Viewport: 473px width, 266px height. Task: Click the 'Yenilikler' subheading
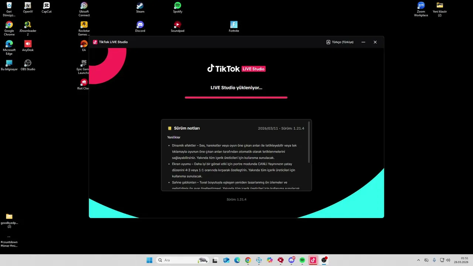[x=174, y=137]
